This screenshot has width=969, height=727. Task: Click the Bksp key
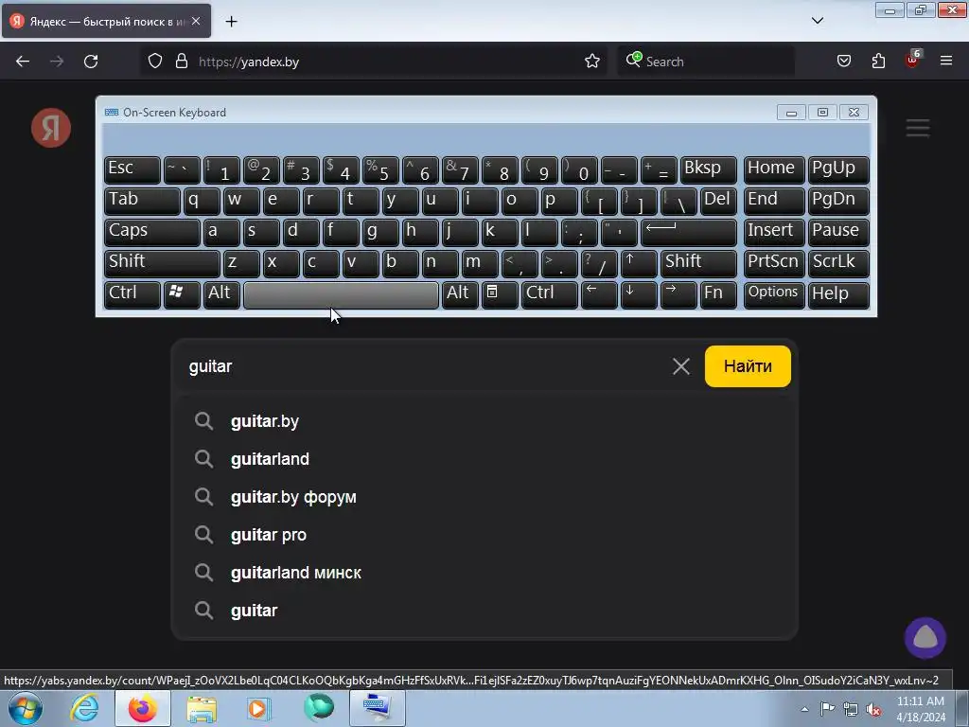[708, 170]
